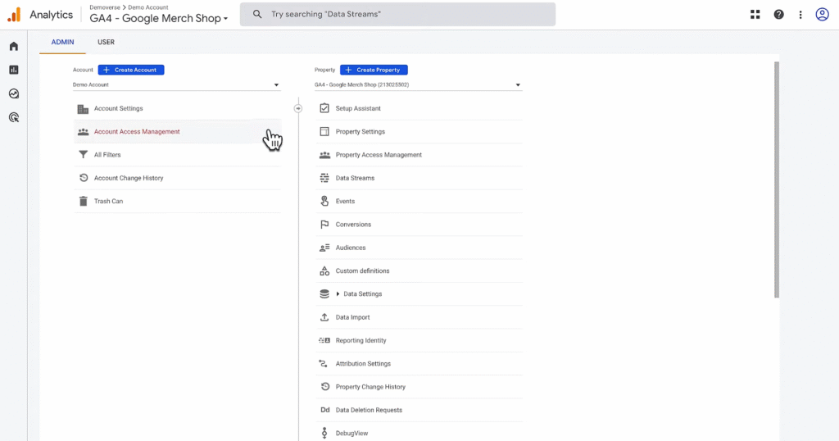Open the Explore sidebar icon
Screen dimensions: 839x441
click(14, 93)
